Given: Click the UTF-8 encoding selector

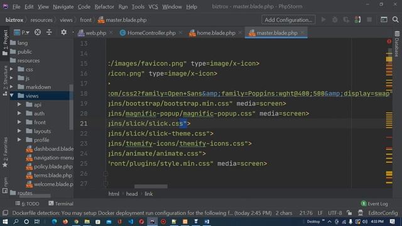Looking at the screenshot, I should (x=335, y=213).
